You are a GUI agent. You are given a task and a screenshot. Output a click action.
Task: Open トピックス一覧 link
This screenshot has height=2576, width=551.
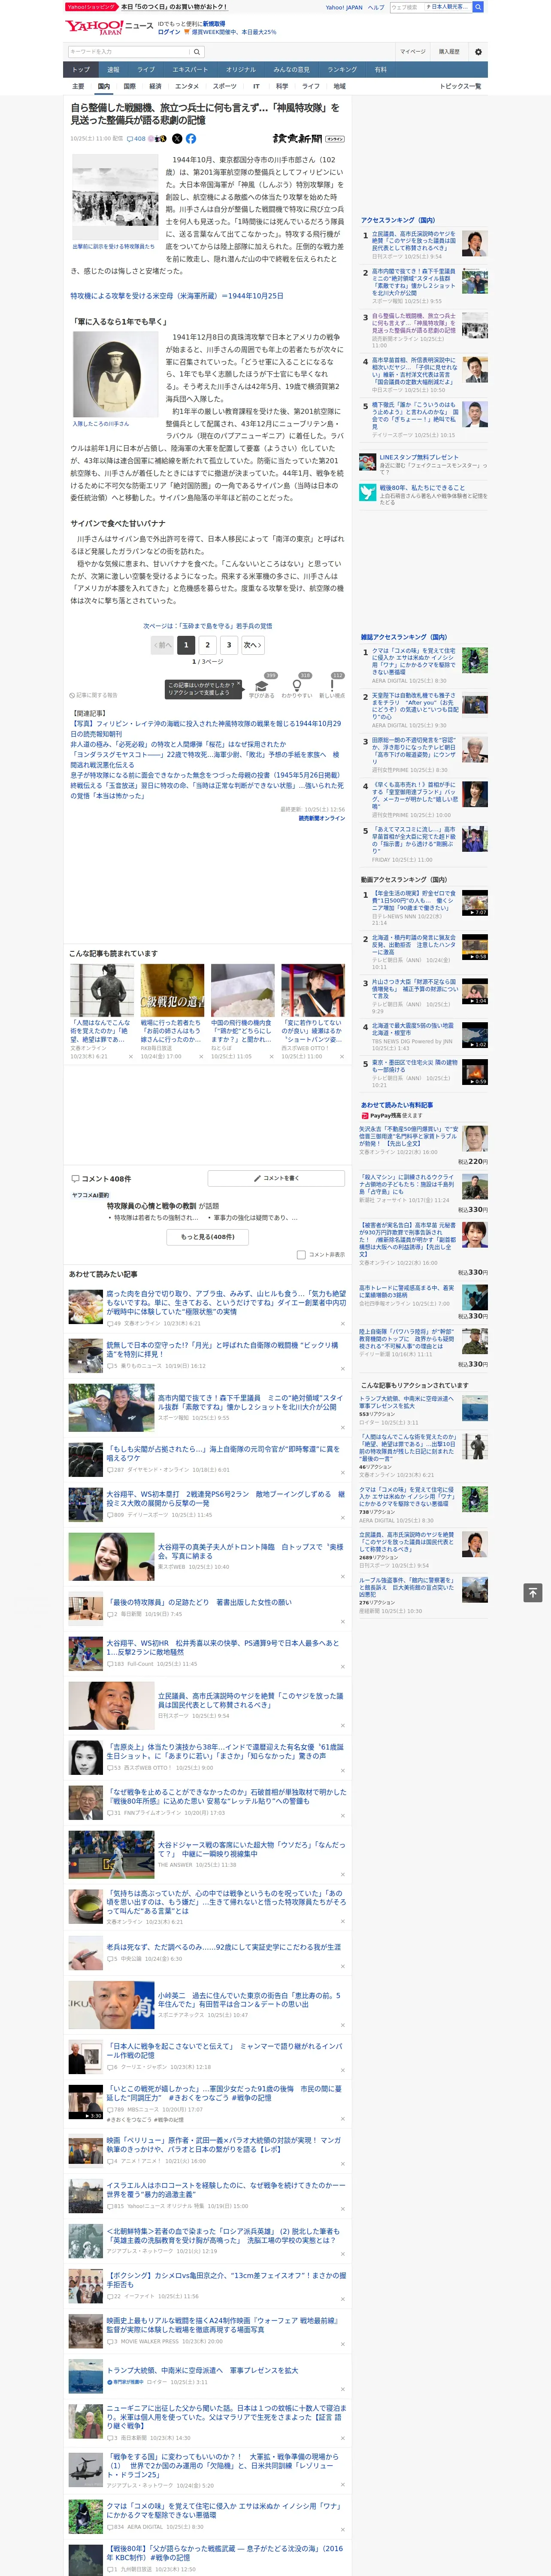coord(460,86)
